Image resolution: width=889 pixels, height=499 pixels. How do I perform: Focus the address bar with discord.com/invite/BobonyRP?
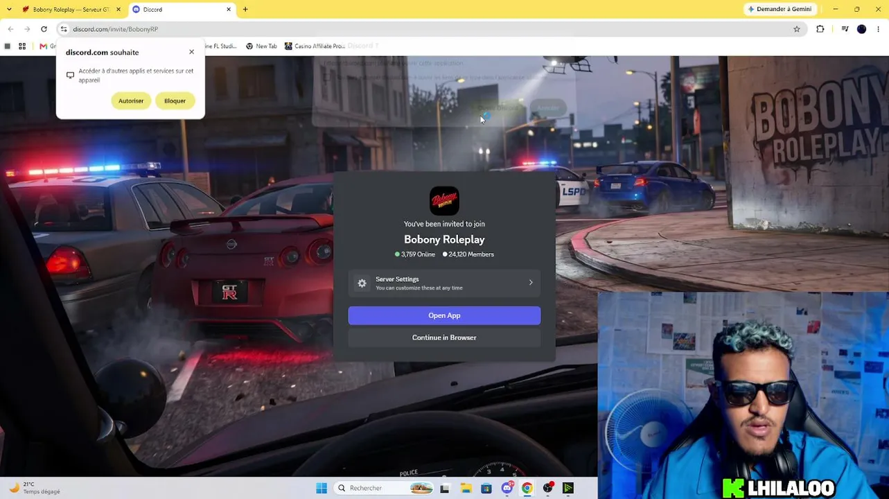coord(430,29)
